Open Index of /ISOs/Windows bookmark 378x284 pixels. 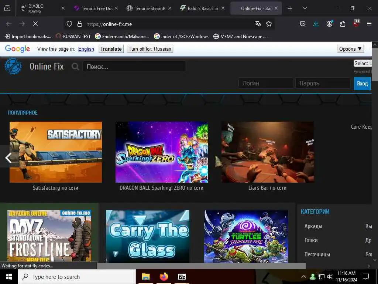pos(181,37)
